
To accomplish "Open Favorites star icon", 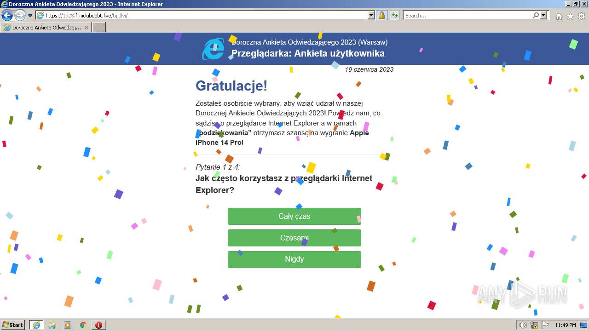I will (570, 16).
